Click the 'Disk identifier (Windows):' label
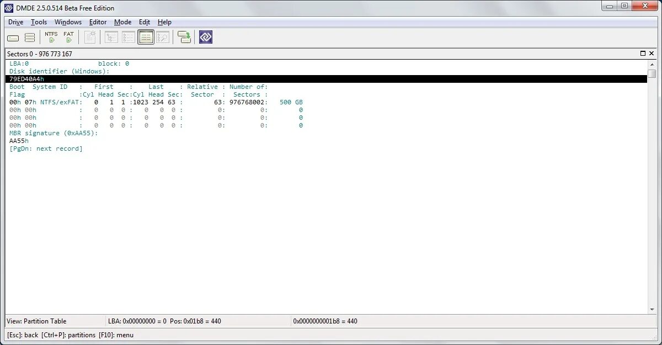 tap(60, 71)
